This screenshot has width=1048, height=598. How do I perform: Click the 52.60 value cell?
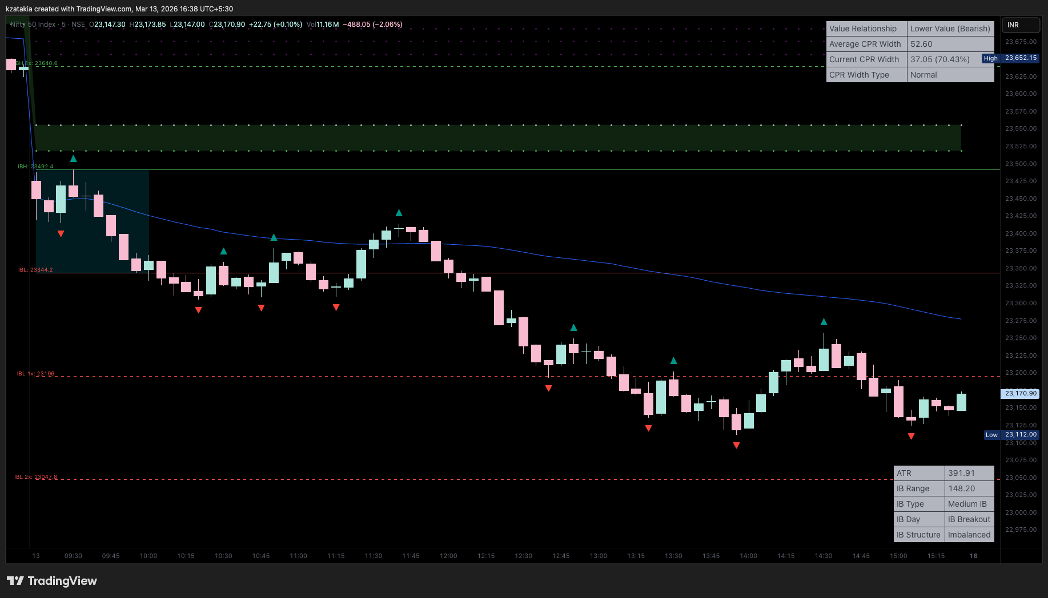coord(950,44)
